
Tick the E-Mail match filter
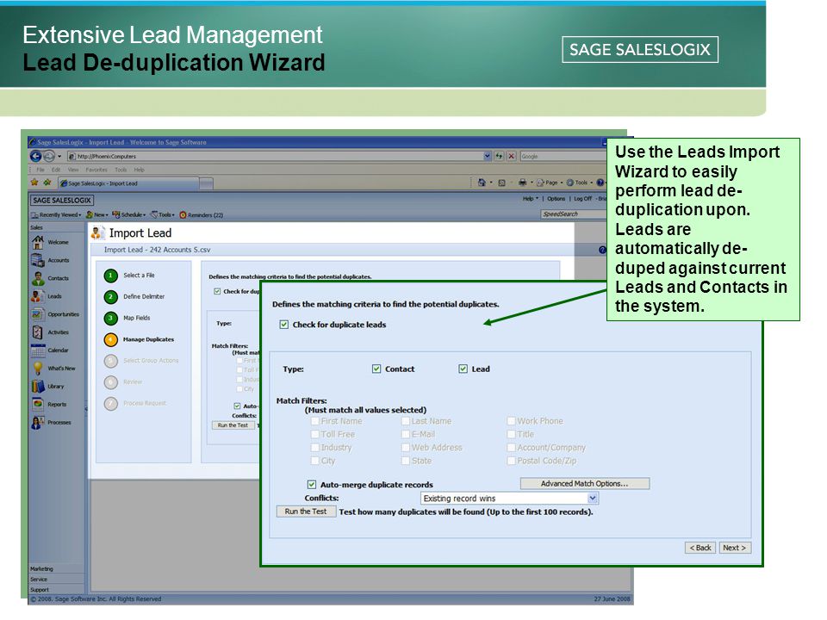(406, 434)
